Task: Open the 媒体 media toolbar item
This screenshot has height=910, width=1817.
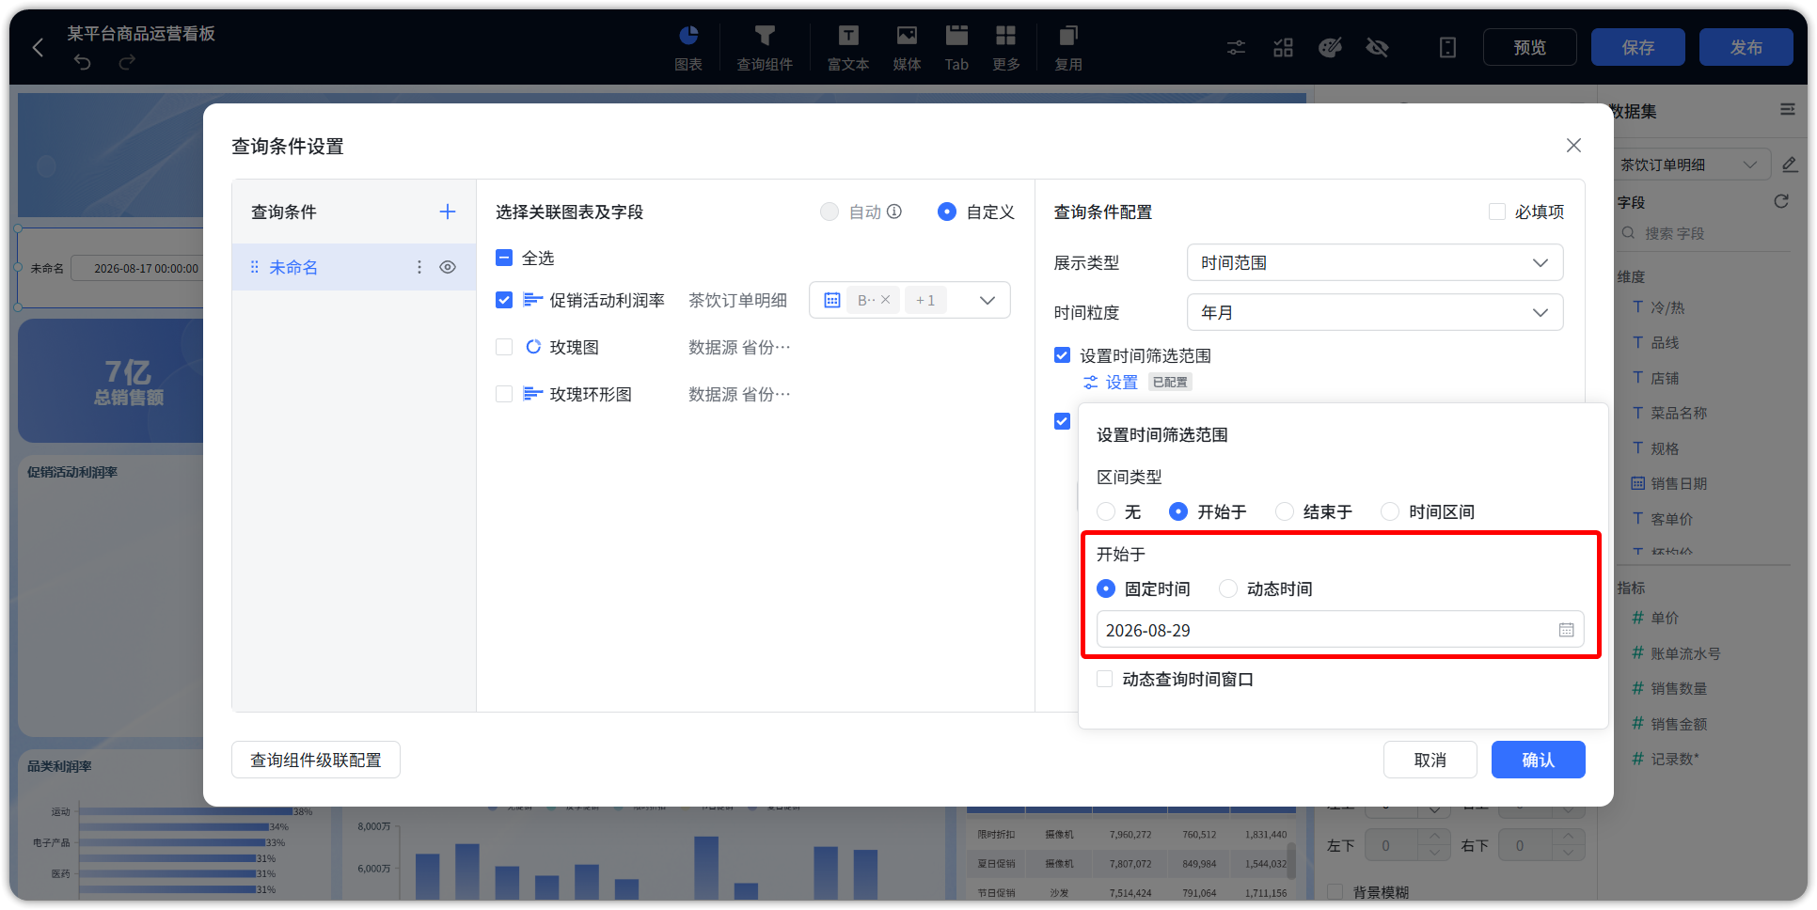Action: click(x=907, y=47)
